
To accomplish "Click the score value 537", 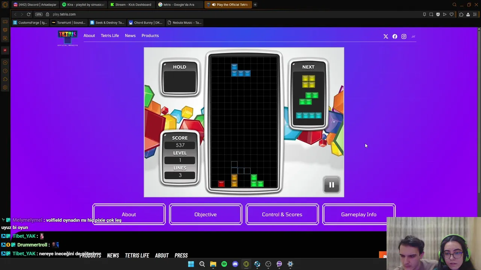I will (180, 145).
